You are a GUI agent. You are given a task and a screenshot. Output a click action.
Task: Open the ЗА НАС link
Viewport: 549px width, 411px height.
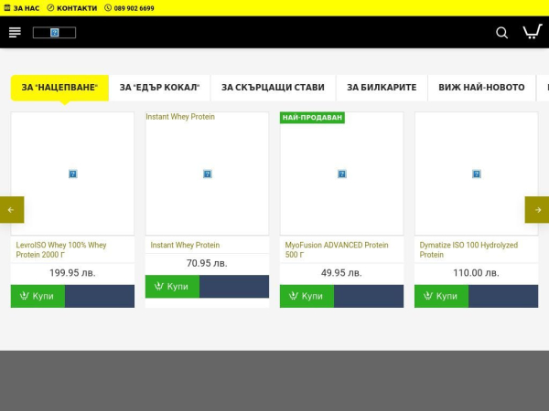point(22,8)
